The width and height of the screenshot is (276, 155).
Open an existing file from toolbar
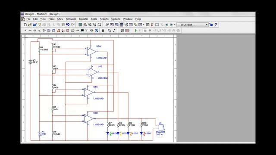(x=30, y=25)
